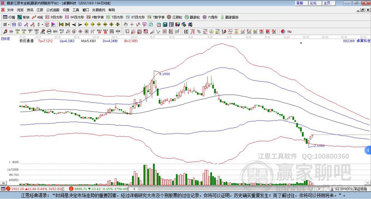Open the 设置 menu
Viewport: 371px width, 199px height.
66,10
